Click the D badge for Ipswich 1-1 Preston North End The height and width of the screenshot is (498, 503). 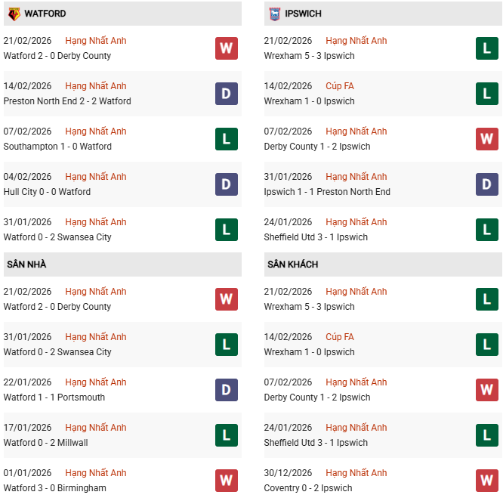tap(486, 184)
